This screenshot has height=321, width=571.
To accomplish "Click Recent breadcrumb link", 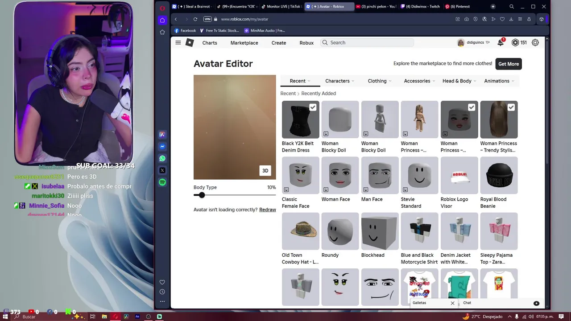I will [x=288, y=93].
